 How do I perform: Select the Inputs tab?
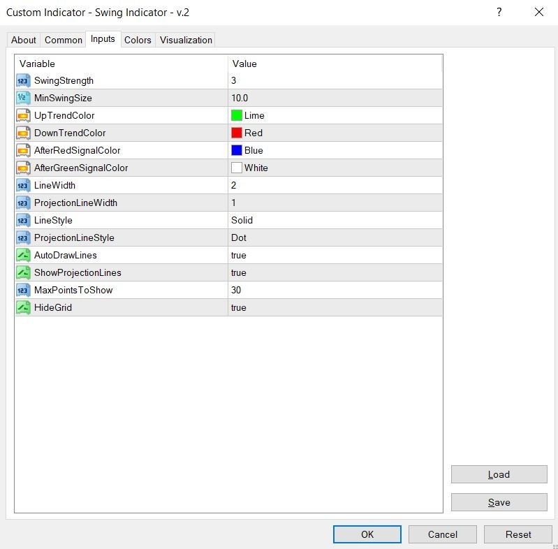pyautogui.click(x=103, y=39)
